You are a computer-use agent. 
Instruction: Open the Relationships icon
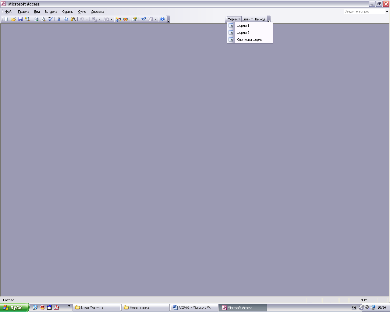pos(143,19)
